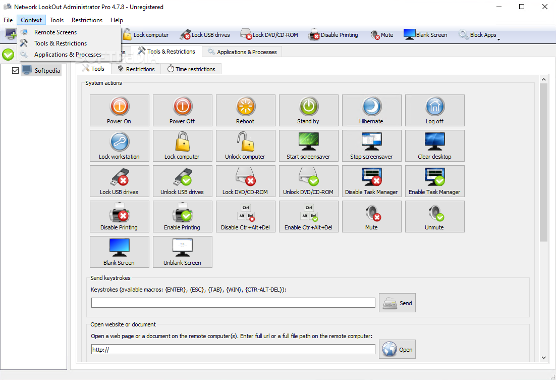Open the Time restrictions sub-tab

pyautogui.click(x=192, y=69)
